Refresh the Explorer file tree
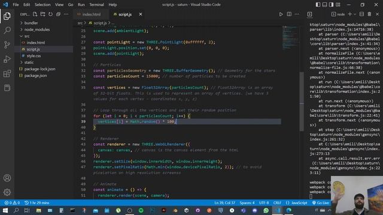Screen dimensions: 383x215 [50, 14]
